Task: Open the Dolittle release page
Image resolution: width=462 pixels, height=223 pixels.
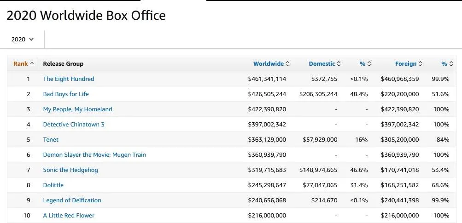Action: point(53,185)
